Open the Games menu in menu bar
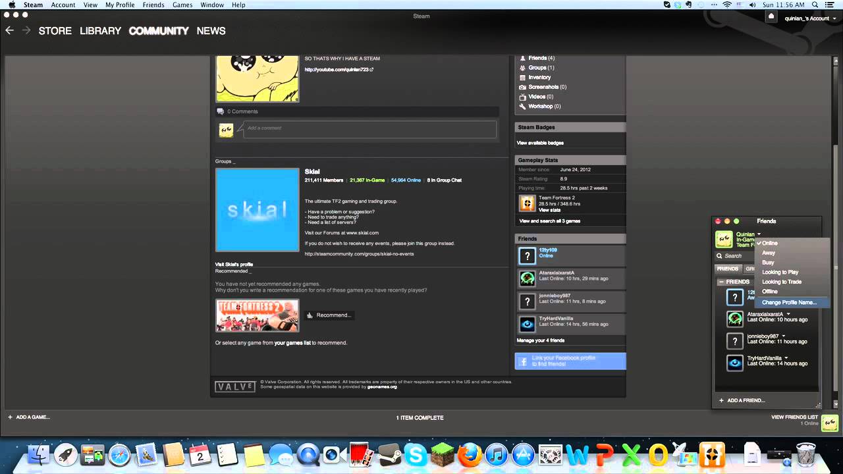 [182, 5]
